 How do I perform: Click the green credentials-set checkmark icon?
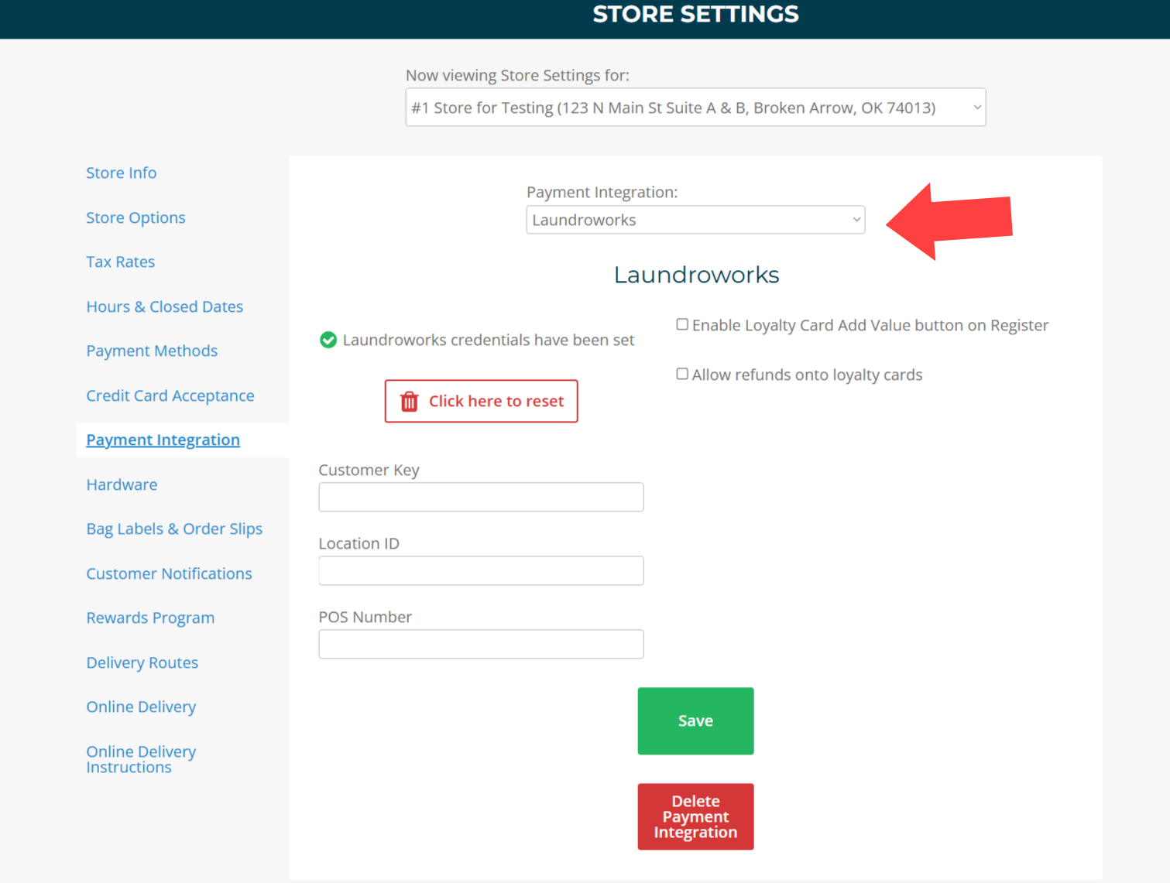(328, 340)
